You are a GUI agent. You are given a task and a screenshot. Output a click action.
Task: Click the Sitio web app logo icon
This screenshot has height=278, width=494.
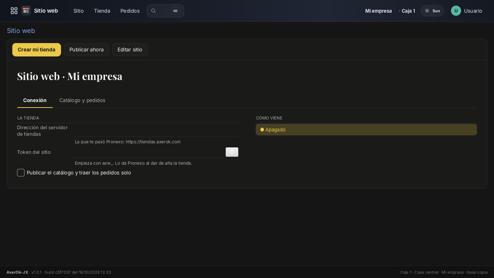(x=26, y=11)
